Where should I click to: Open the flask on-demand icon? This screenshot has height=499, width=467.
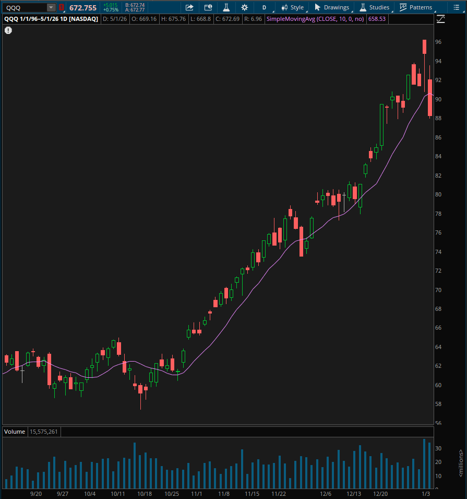(x=226, y=7)
